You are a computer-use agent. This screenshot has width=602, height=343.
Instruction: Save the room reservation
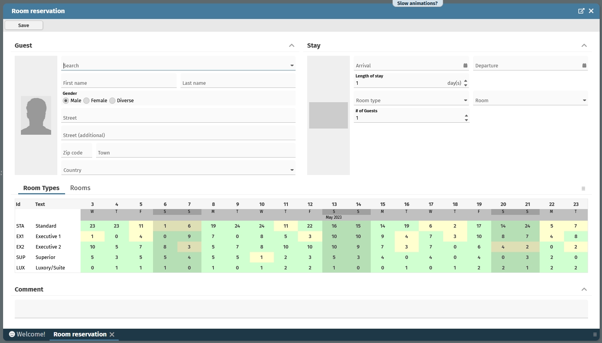point(24,25)
